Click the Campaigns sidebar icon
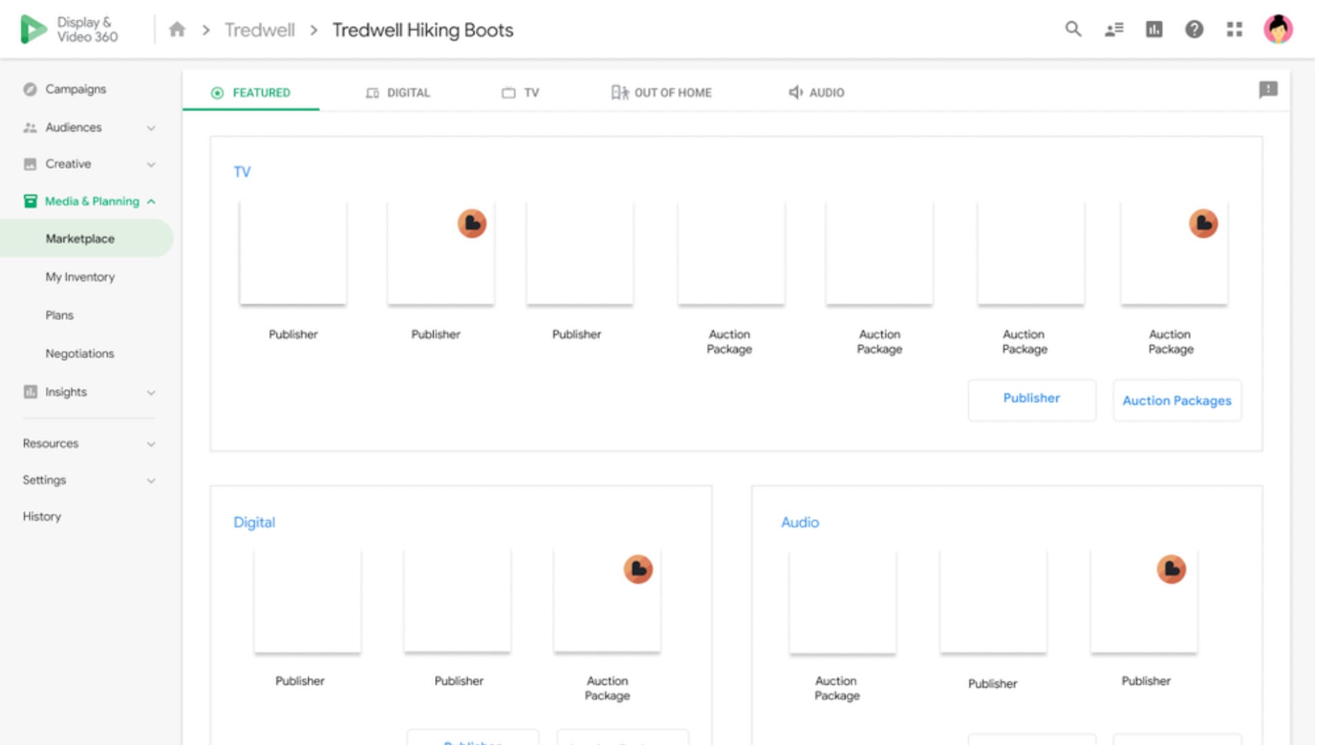This screenshot has height=745, width=1324. point(30,89)
